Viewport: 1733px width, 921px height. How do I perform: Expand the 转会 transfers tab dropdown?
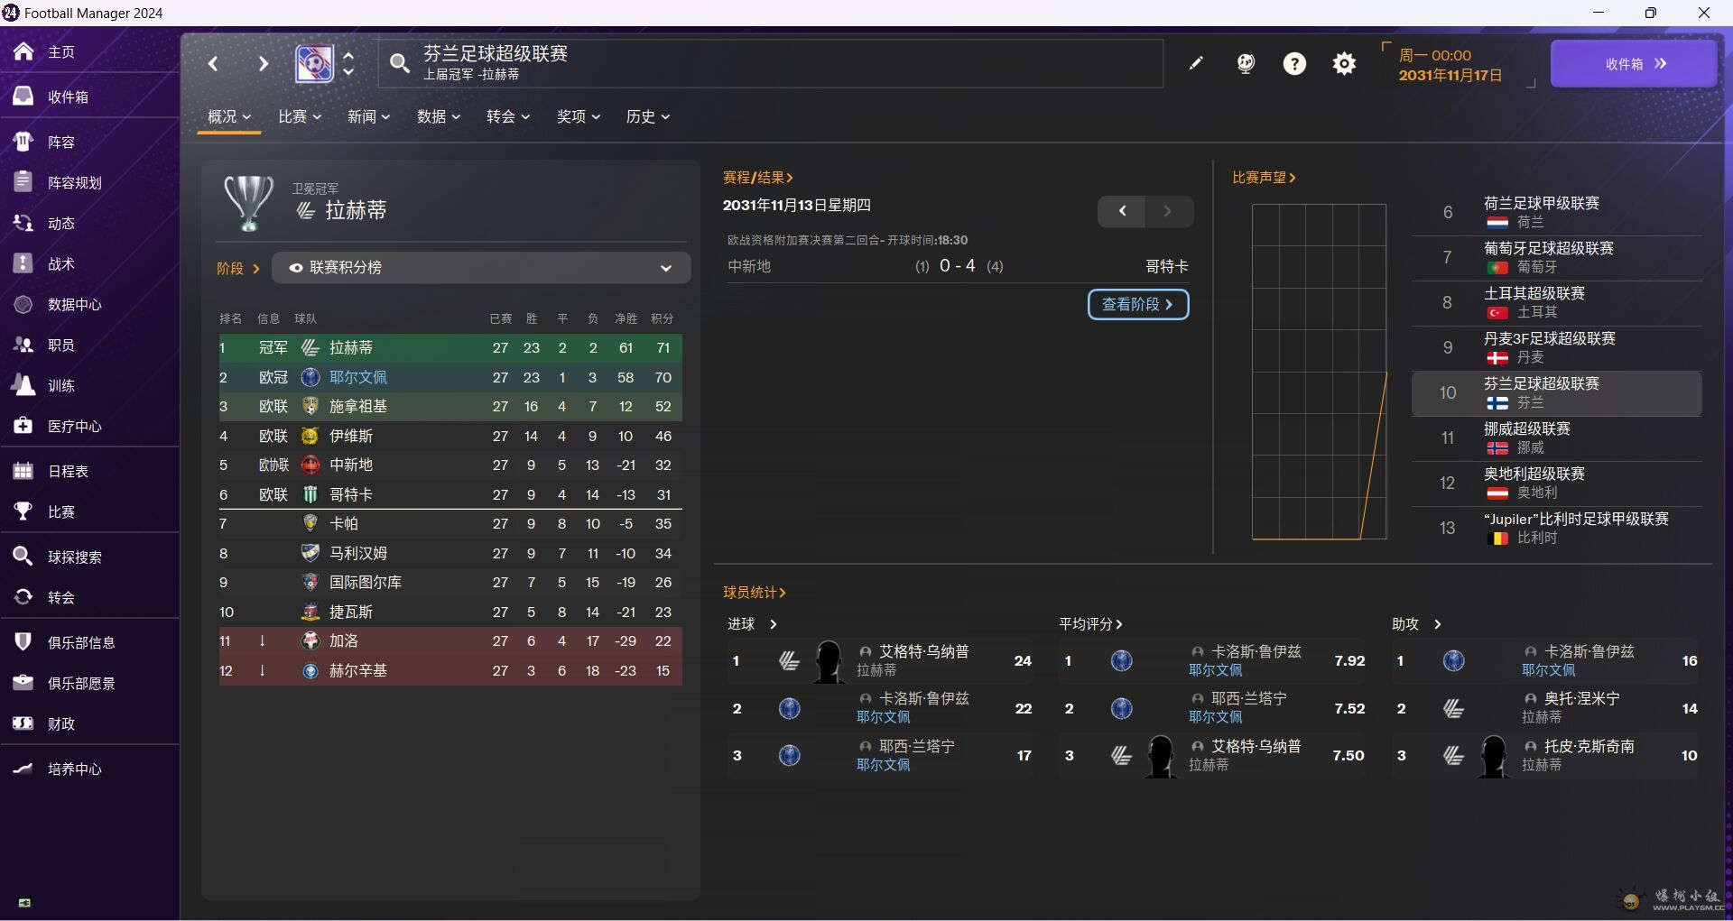[508, 116]
